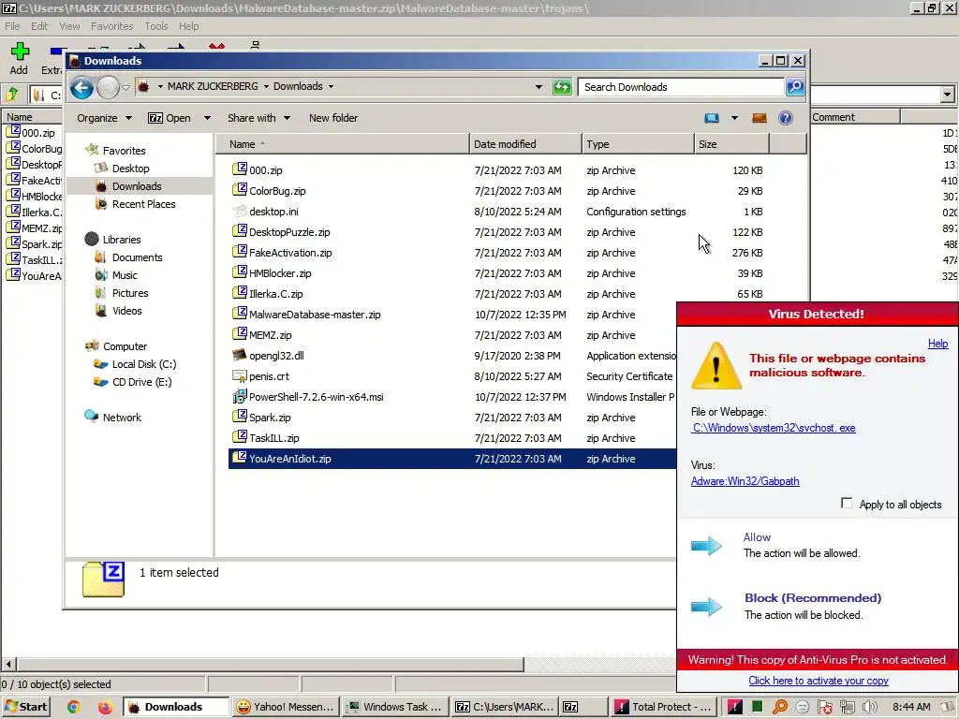Image resolution: width=959 pixels, height=719 pixels.
Task: Expand the Organize dropdown
Action: (104, 118)
